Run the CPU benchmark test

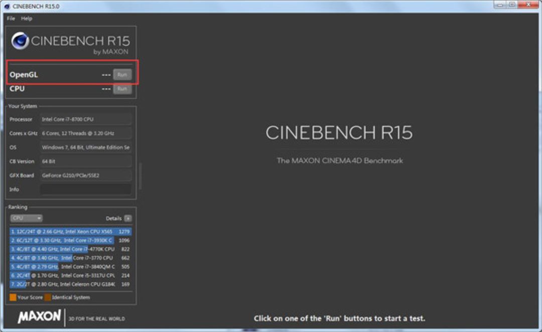tap(122, 89)
